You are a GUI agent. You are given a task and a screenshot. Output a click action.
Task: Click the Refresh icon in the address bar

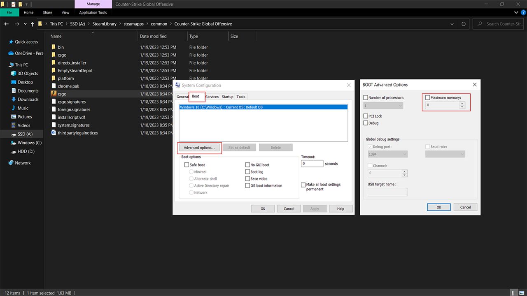pyautogui.click(x=464, y=23)
